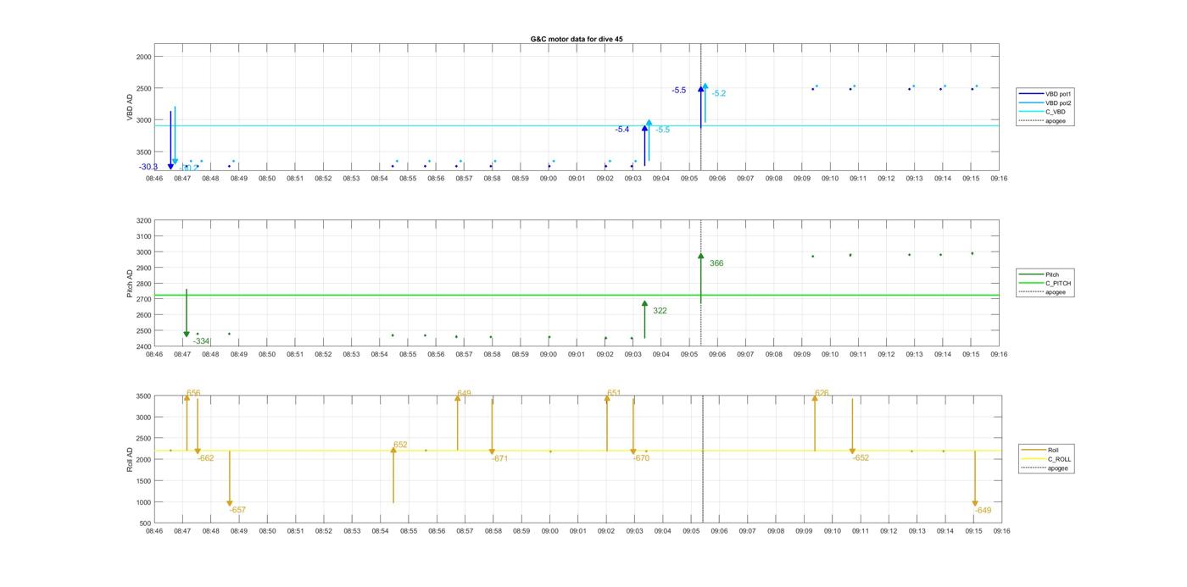
Task: Click the '651' roll data label
Action: 614,393
